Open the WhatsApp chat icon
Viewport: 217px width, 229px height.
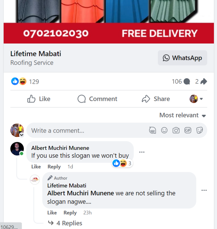(x=166, y=58)
